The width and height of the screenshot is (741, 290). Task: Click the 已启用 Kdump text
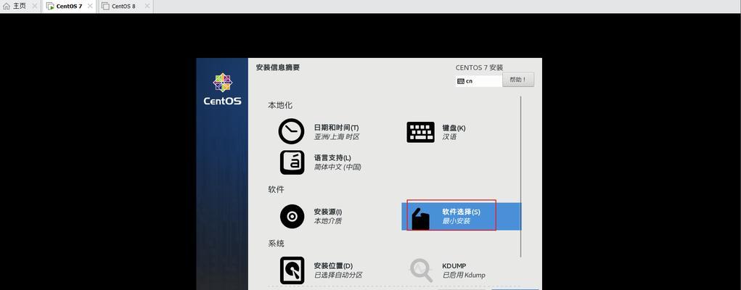(x=464, y=275)
